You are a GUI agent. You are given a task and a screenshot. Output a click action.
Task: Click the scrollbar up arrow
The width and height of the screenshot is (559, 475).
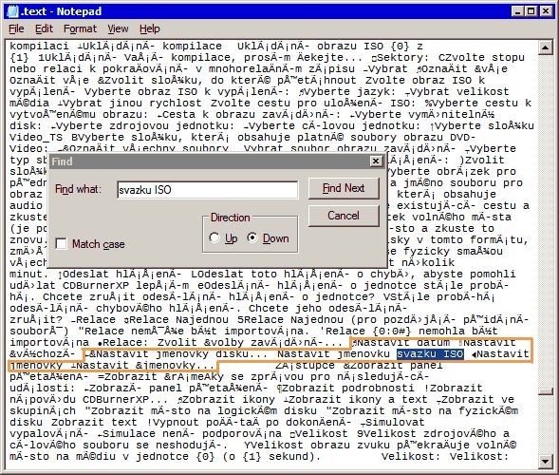pos(545,47)
